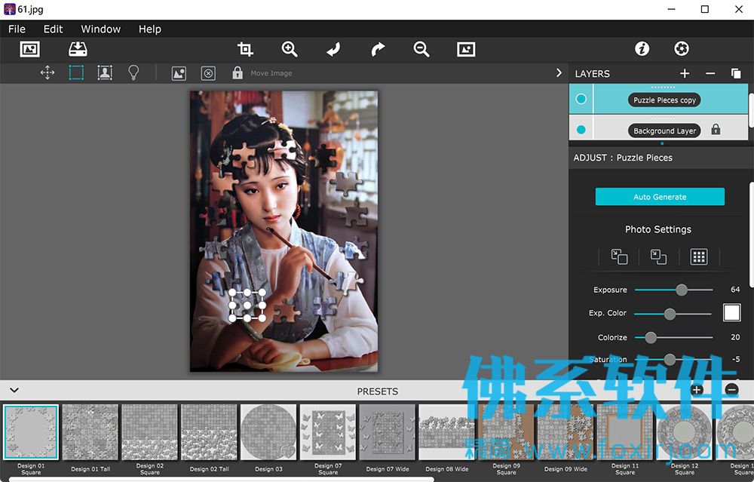Expand the toolbar's right arrow chevron

click(559, 72)
